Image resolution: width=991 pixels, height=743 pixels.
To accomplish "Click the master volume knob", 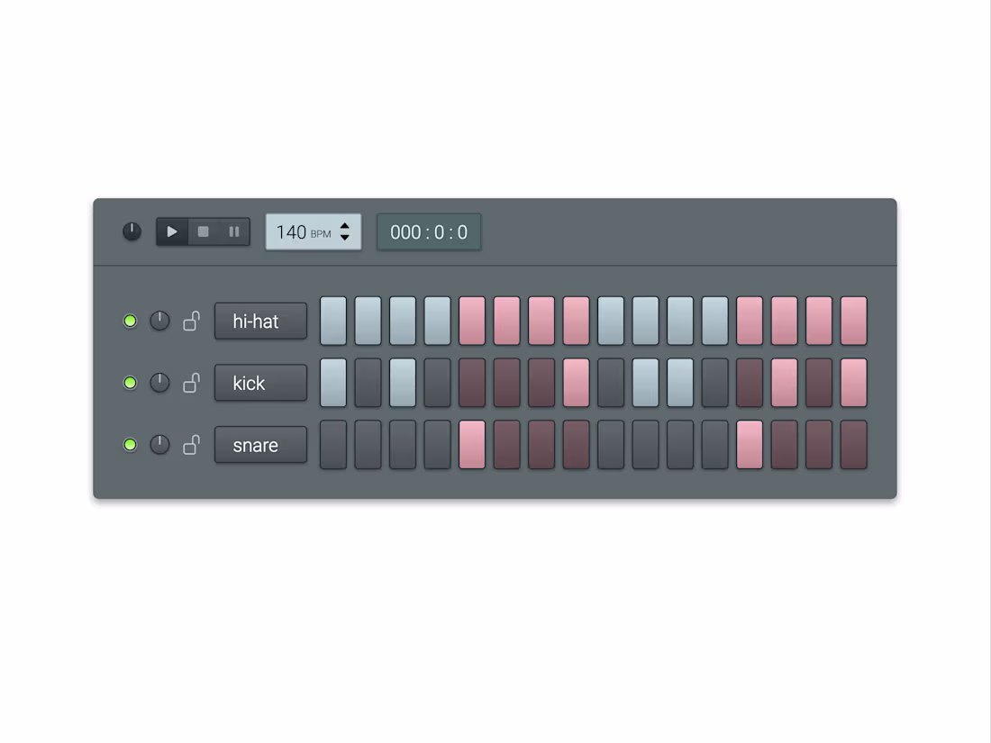I will 132,231.
